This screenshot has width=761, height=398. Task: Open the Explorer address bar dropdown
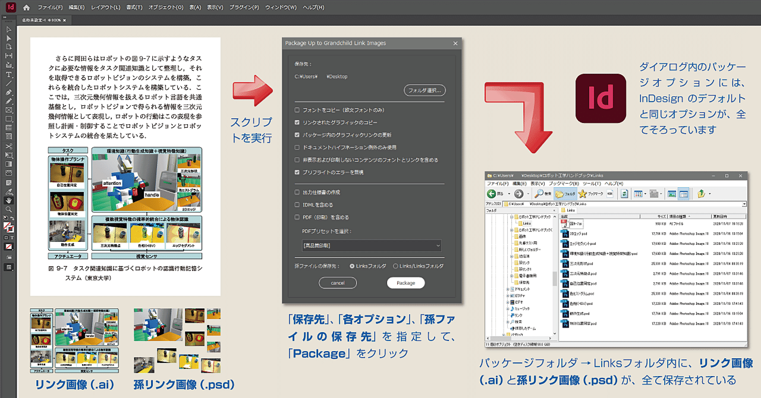tap(744, 203)
